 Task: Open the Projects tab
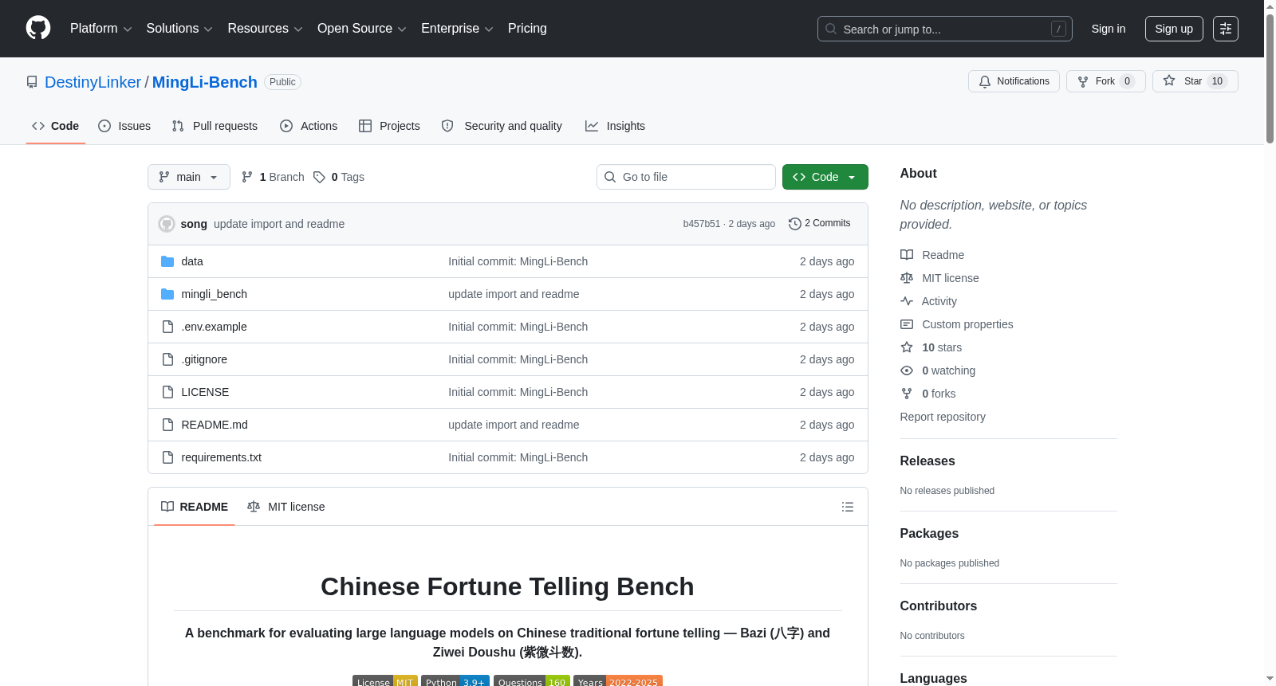click(389, 126)
